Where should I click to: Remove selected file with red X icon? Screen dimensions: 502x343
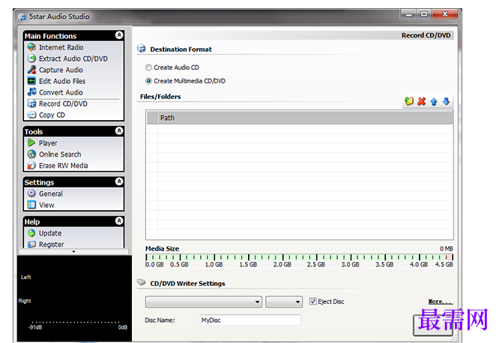pos(422,101)
